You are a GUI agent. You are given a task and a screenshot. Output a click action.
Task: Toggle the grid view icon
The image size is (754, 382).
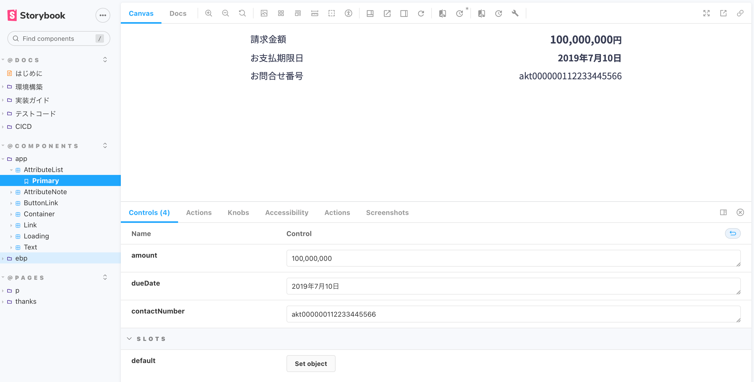click(281, 13)
